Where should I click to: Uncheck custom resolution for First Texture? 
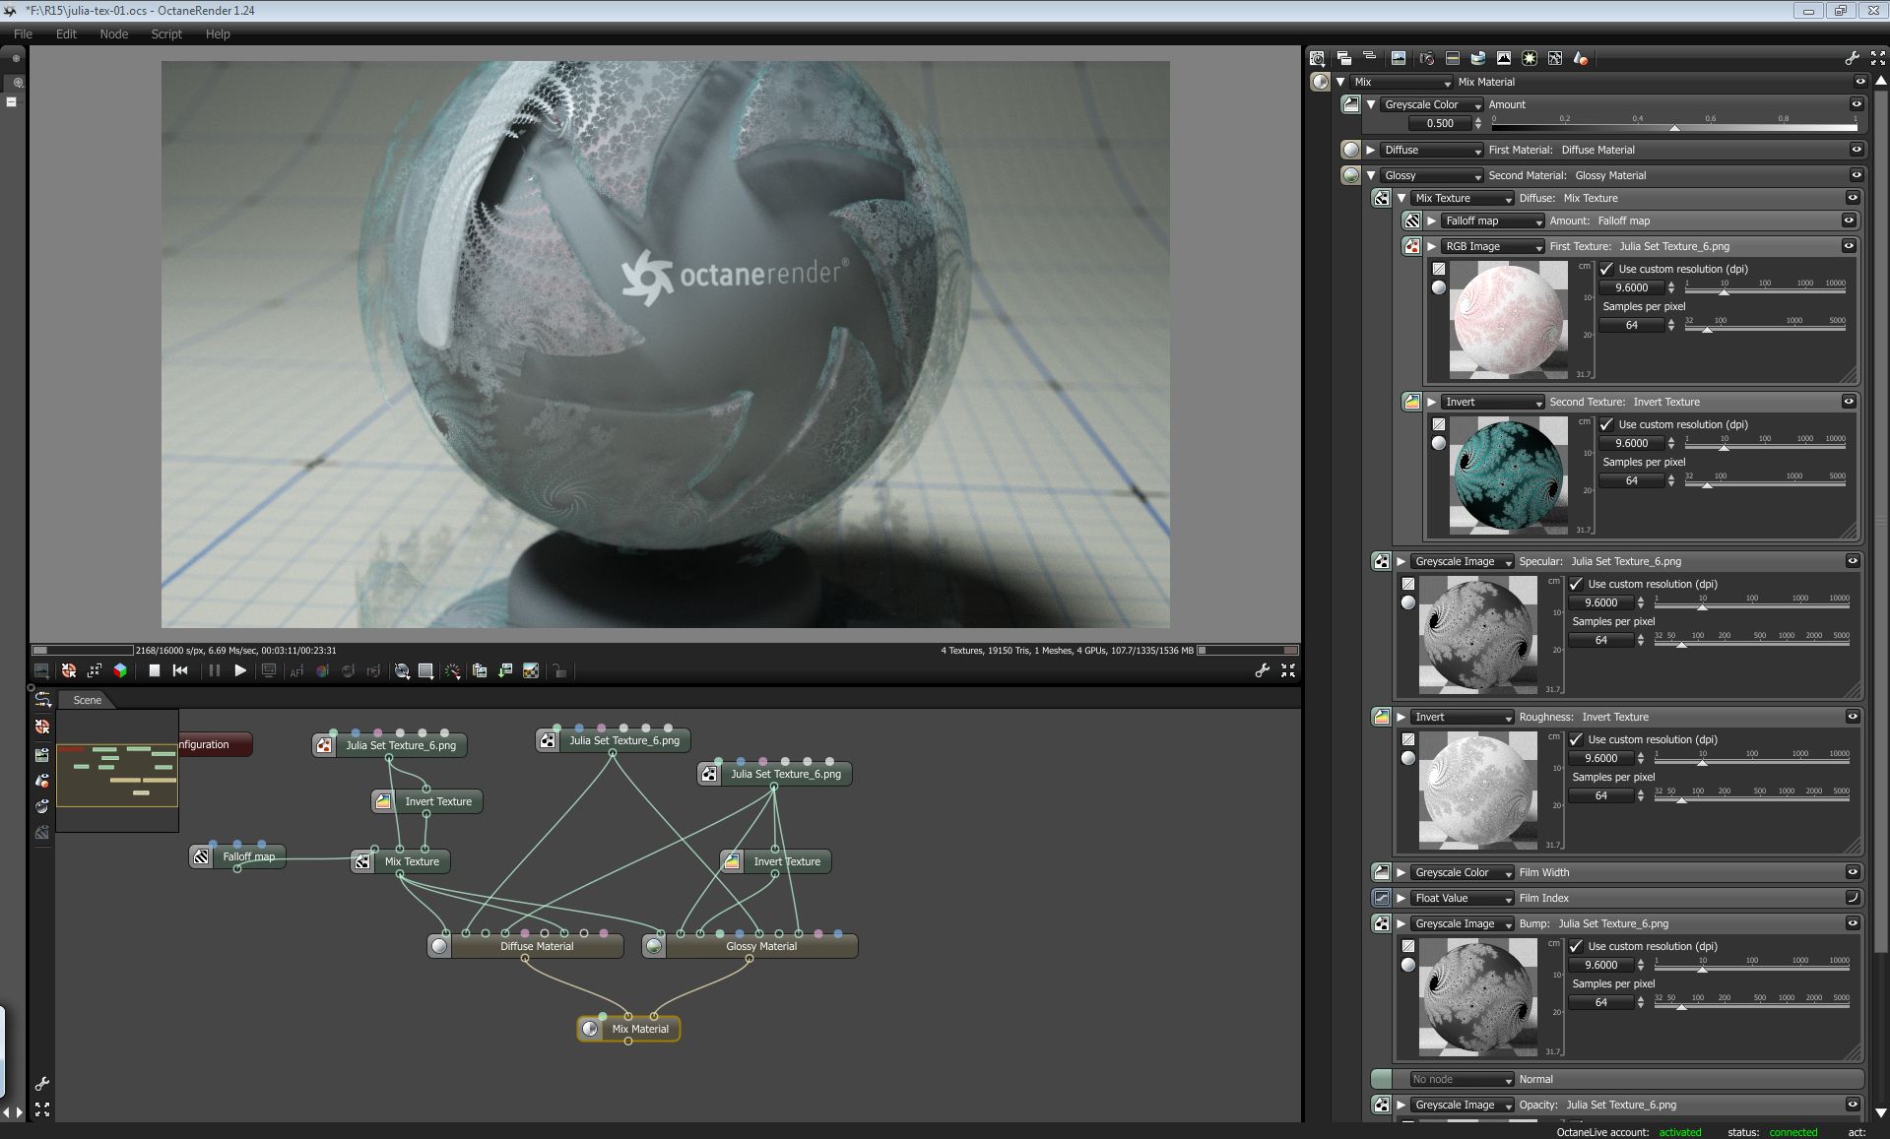tap(1606, 269)
